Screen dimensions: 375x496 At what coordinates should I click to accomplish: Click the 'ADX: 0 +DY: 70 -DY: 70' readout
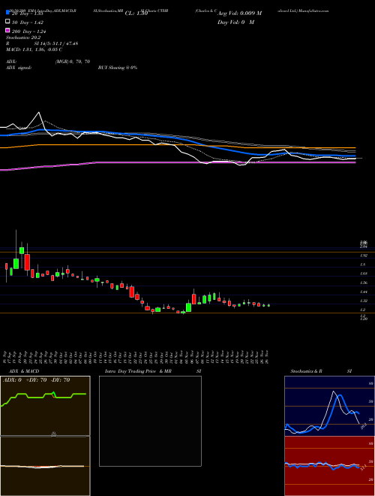coord(36,380)
